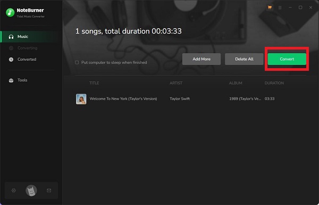Screen dimensions: 319x205
Task: Click album text 1989 (Taylor's Ve...
Action: (245, 99)
